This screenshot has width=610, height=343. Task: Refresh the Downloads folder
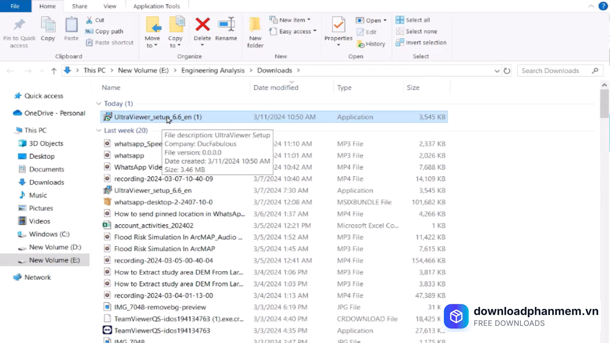(x=507, y=70)
